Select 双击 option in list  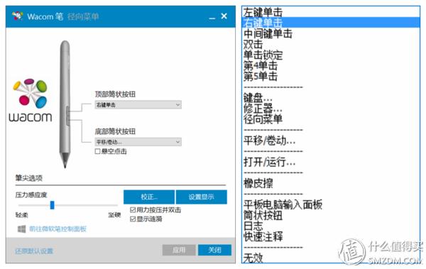point(253,44)
